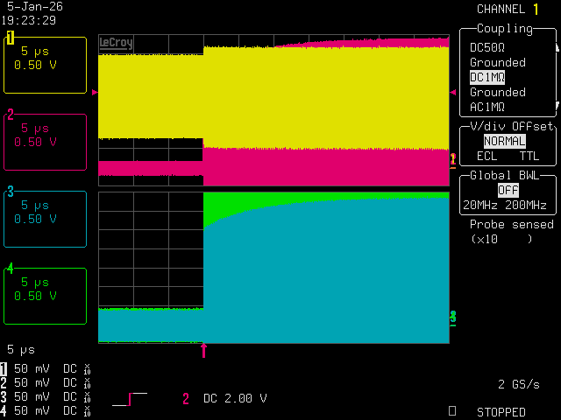Choose TTL in V/div Offset menu
Screen dimensions: 561x420
tap(527, 156)
